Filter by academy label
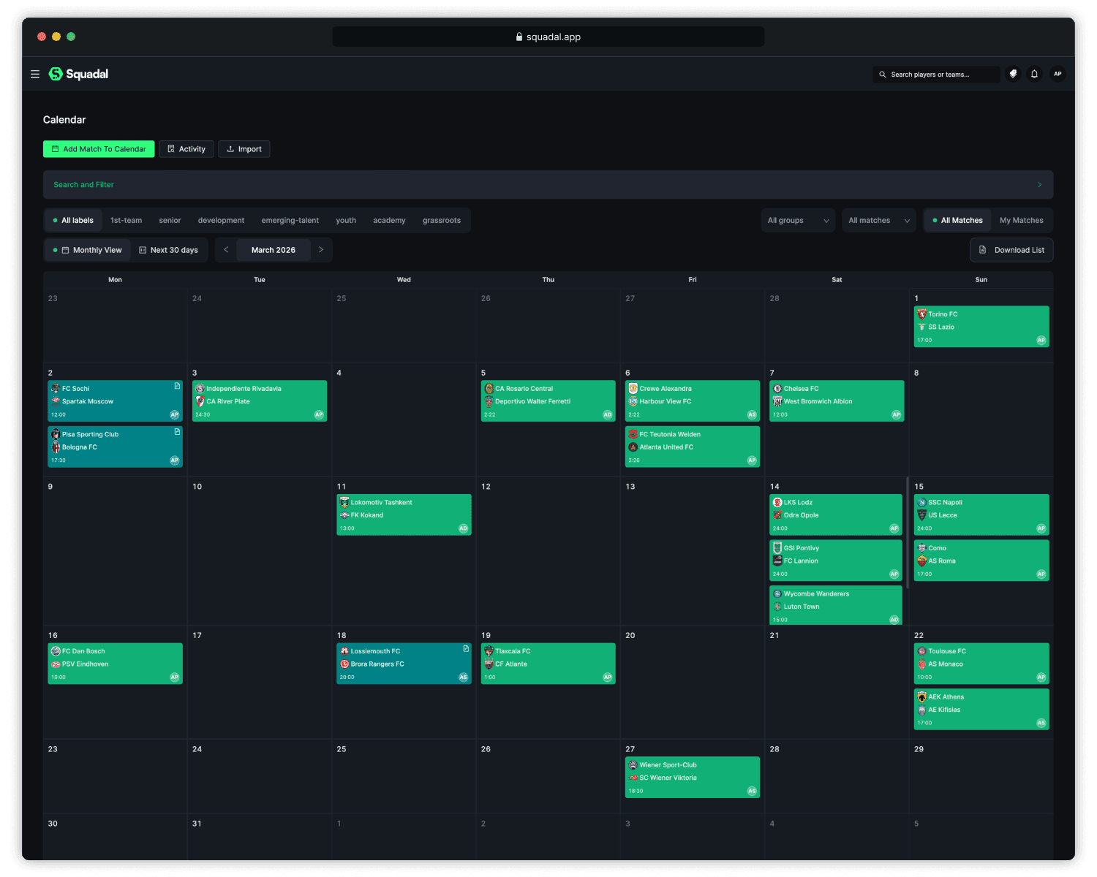The height and width of the screenshot is (877, 1097). click(389, 220)
